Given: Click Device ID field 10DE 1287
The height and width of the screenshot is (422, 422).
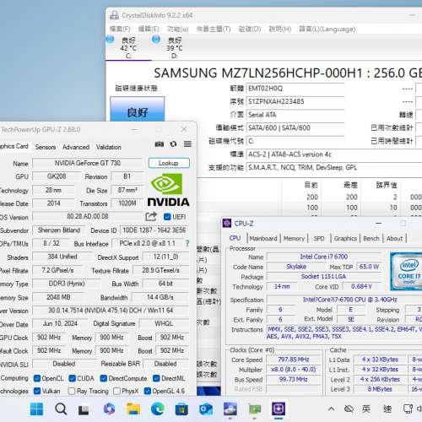Looking at the screenshot, I should pos(154,230).
